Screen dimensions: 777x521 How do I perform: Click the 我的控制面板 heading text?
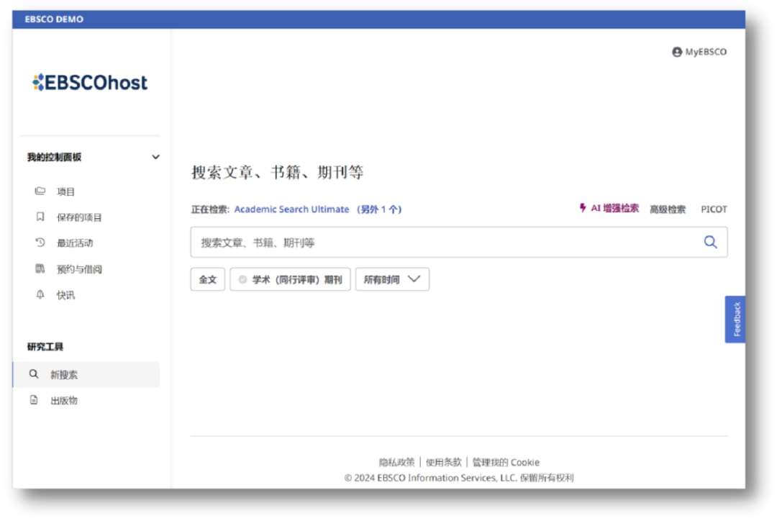(54, 157)
